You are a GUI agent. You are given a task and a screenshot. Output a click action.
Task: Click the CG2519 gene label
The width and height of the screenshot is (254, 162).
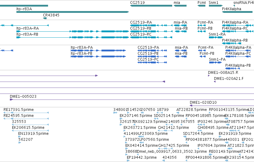pos(137,3)
